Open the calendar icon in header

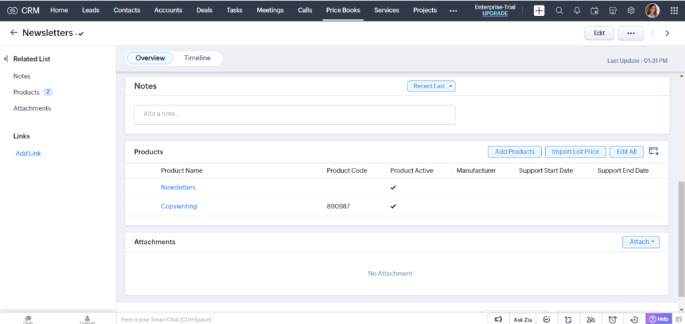coord(595,11)
